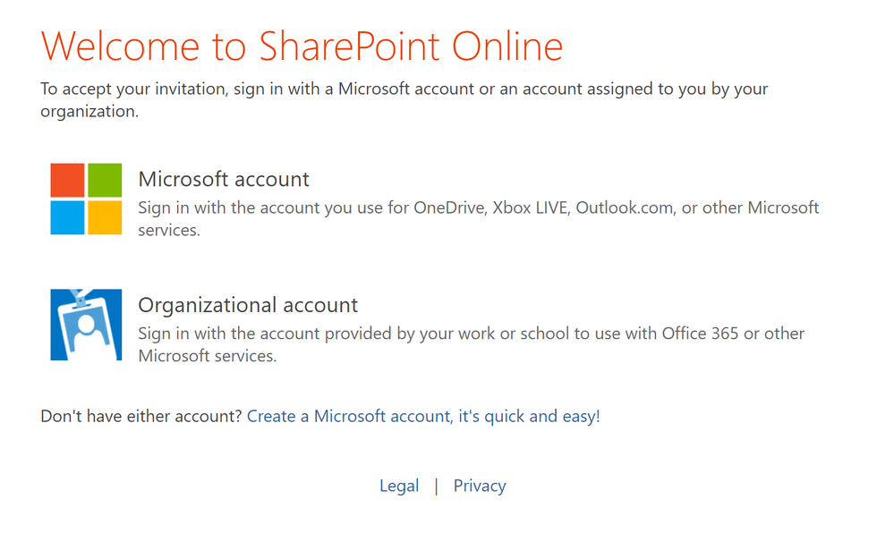Select the work or school Office 365 description

(x=471, y=344)
